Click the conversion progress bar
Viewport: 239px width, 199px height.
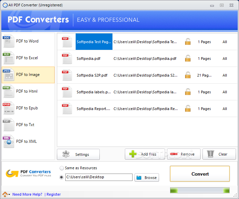(200, 190)
